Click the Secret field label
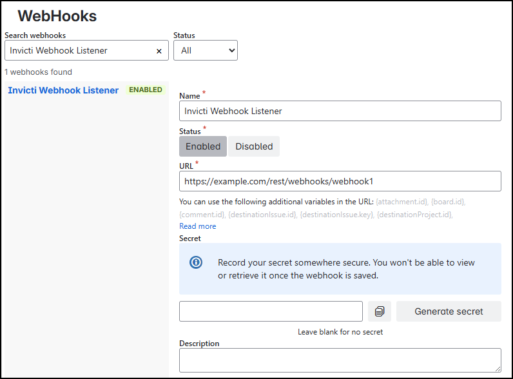 point(190,238)
